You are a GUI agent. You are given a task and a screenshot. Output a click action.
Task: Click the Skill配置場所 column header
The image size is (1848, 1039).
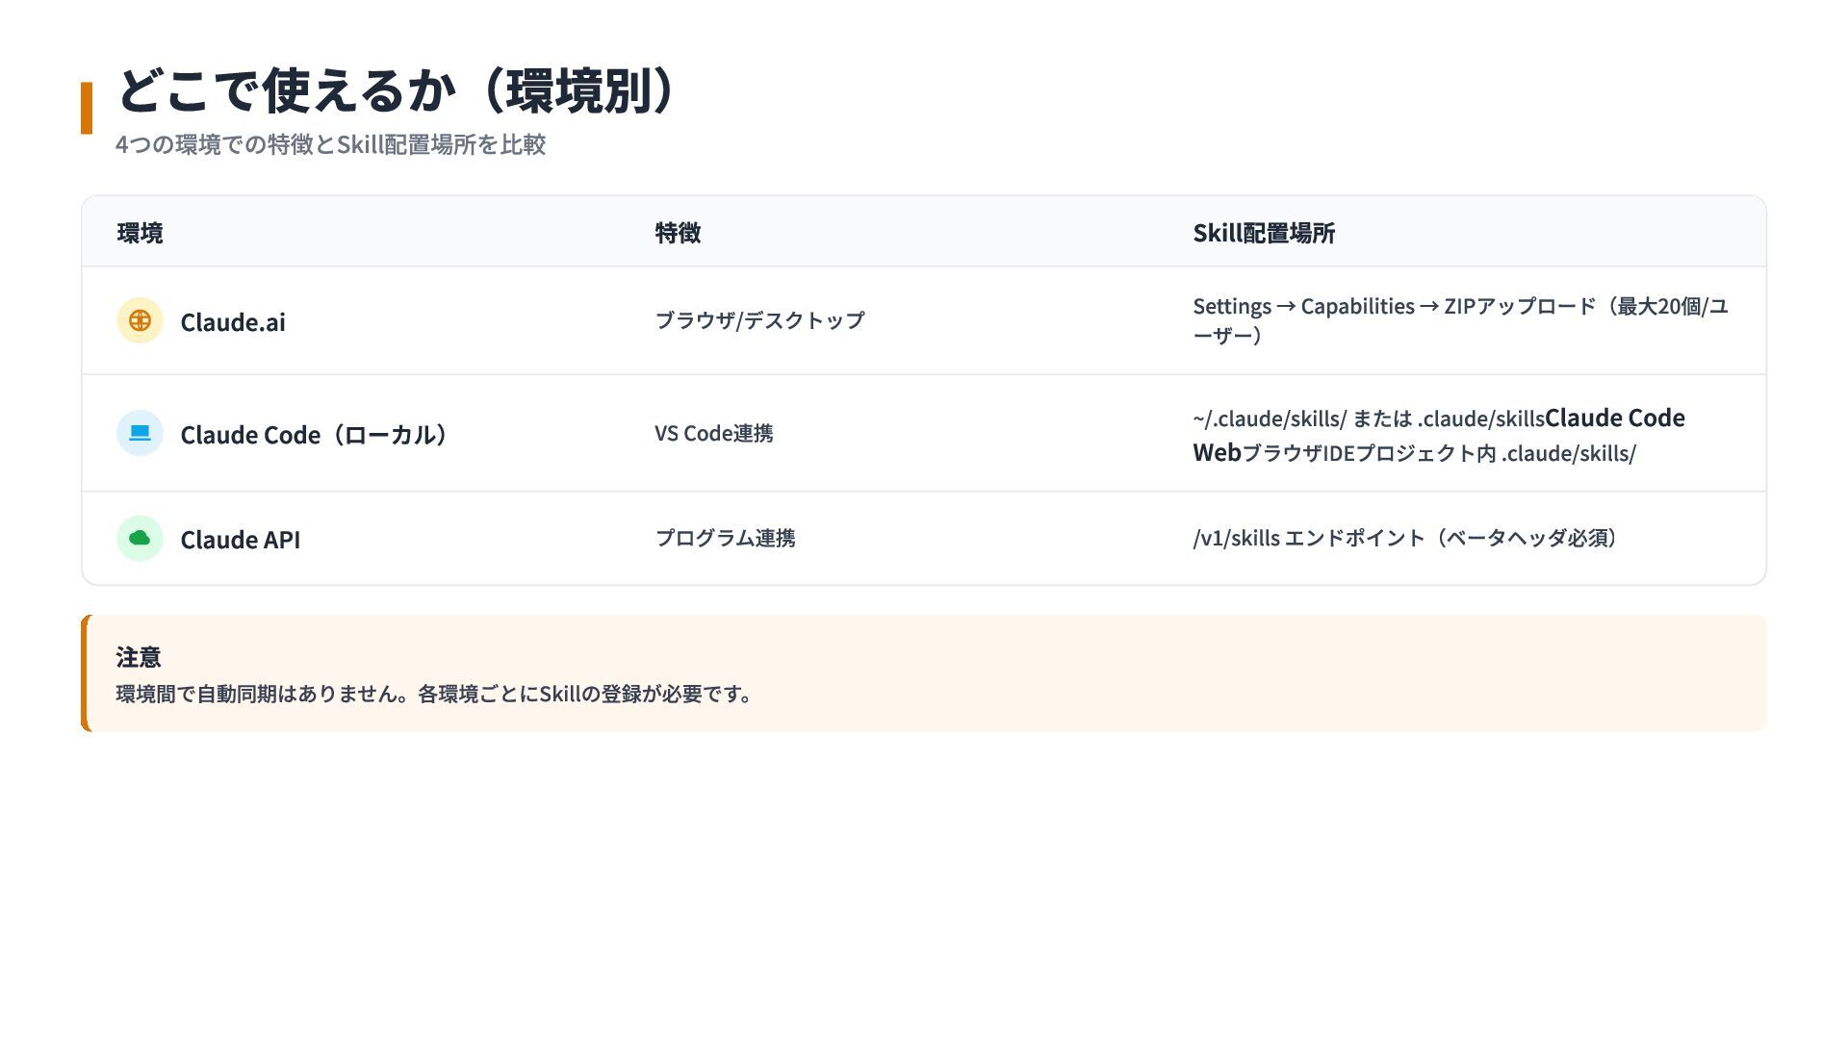click(1263, 233)
